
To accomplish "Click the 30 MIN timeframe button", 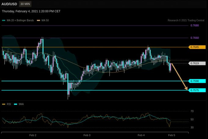I will (25, 4).
